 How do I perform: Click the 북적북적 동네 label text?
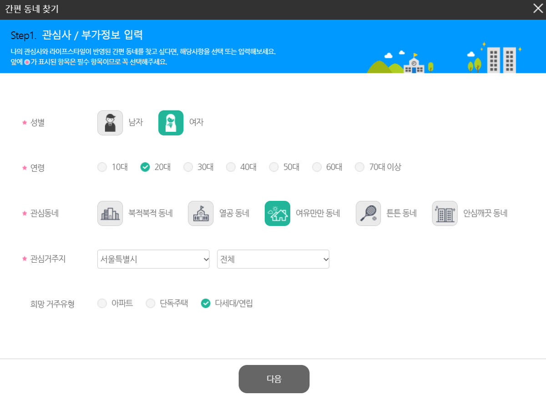click(151, 213)
